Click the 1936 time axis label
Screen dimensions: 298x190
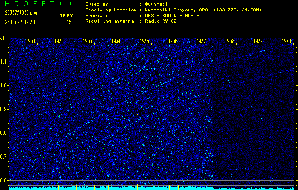173,41
